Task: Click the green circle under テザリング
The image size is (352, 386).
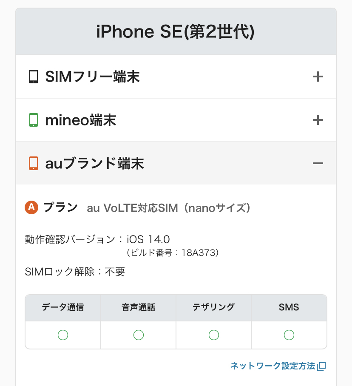Action: coord(214,335)
